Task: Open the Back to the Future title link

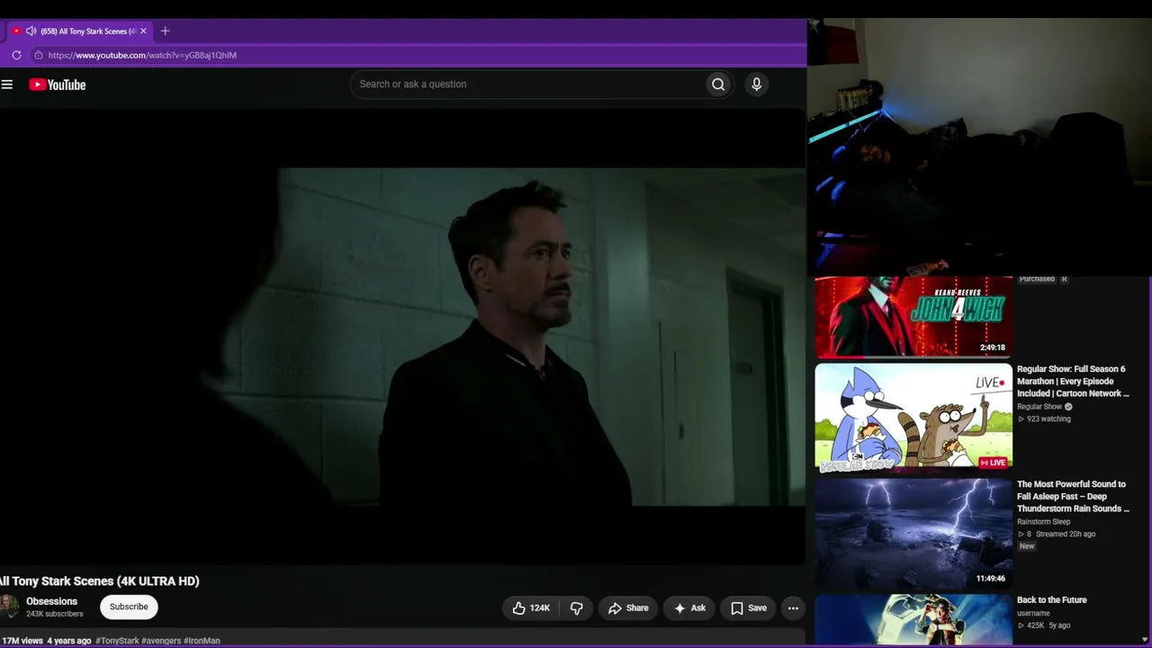Action: 1052,600
